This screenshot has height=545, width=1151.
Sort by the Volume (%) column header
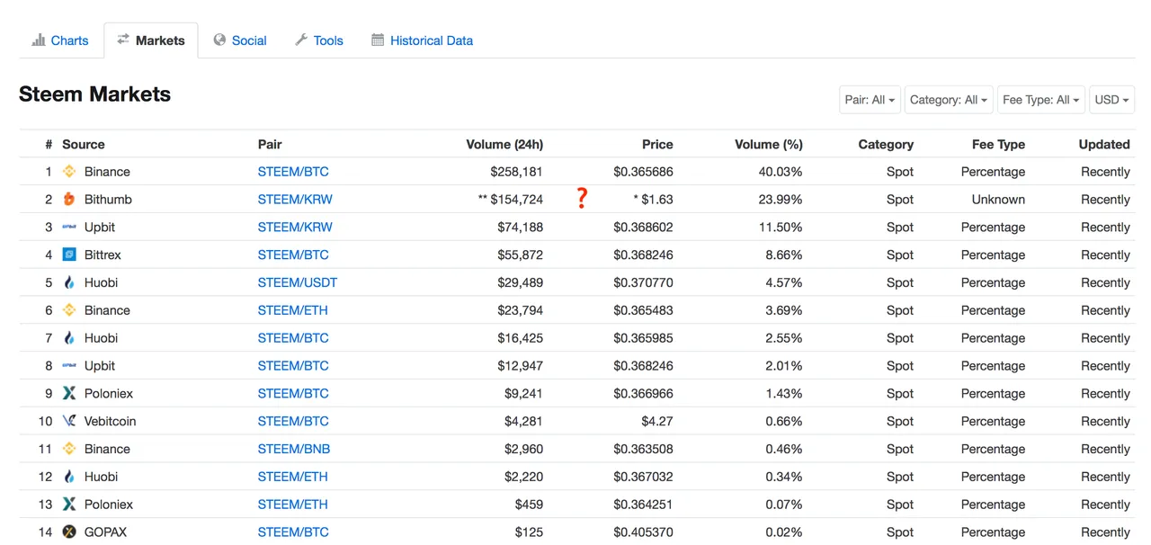coord(769,145)
